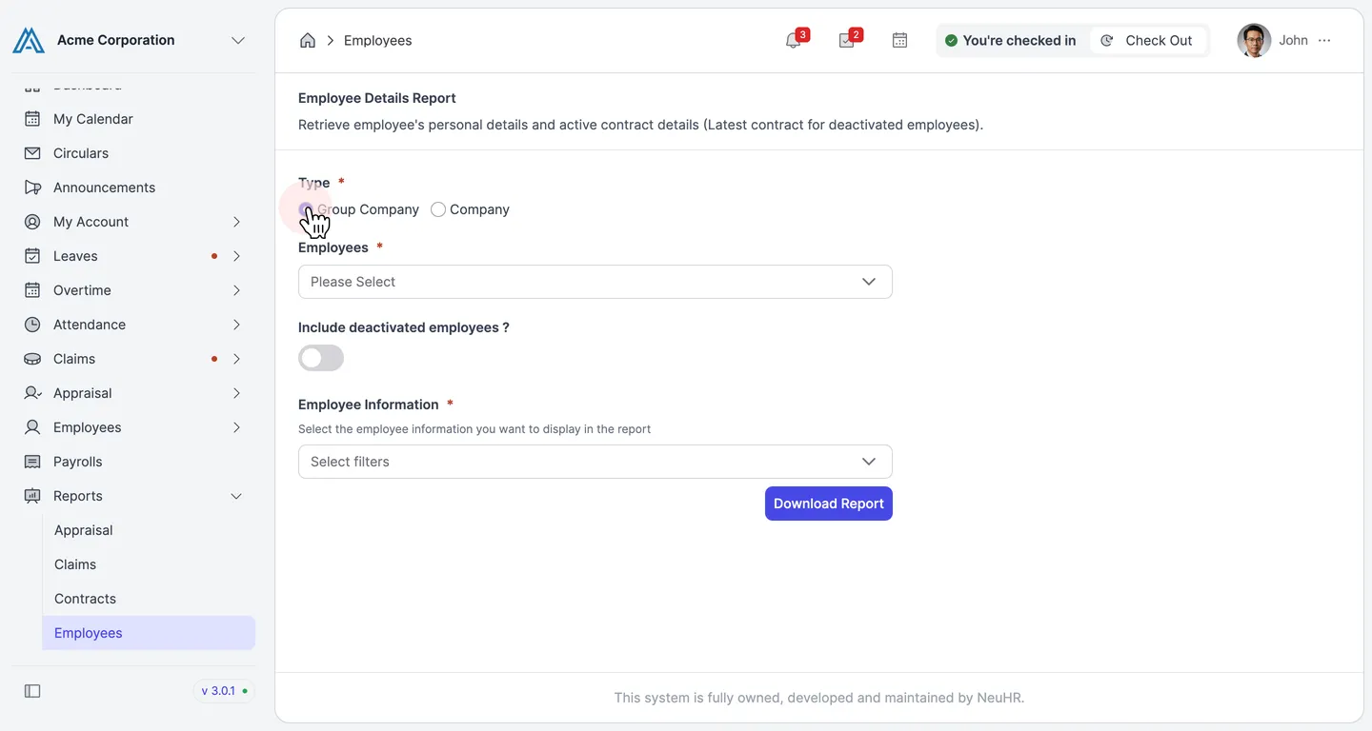Open the Employees Please Select dropdown
The height and width of the screenshot is (731, 1372).
(595, 282)
